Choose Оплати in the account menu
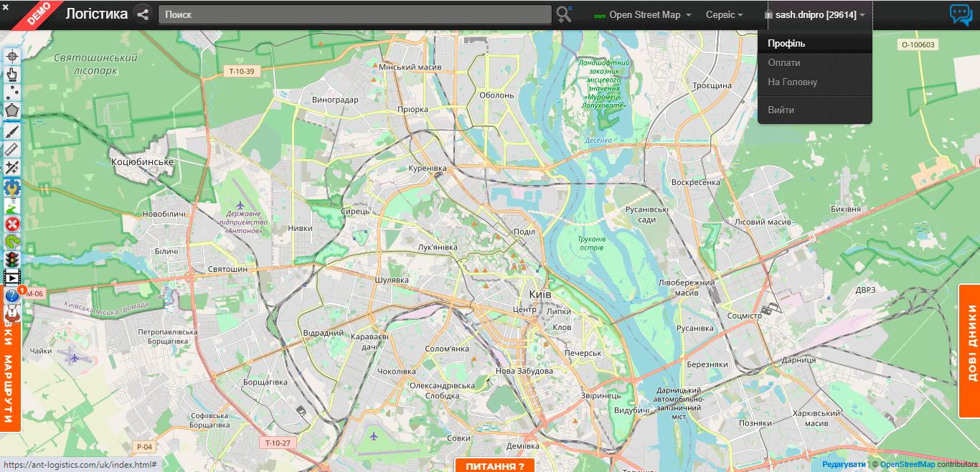 point(784,63)
